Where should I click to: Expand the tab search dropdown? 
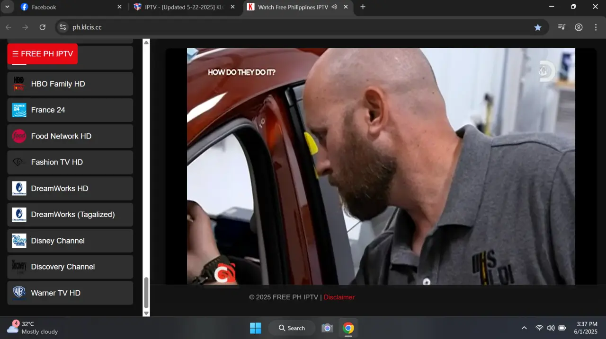point(7,7)
